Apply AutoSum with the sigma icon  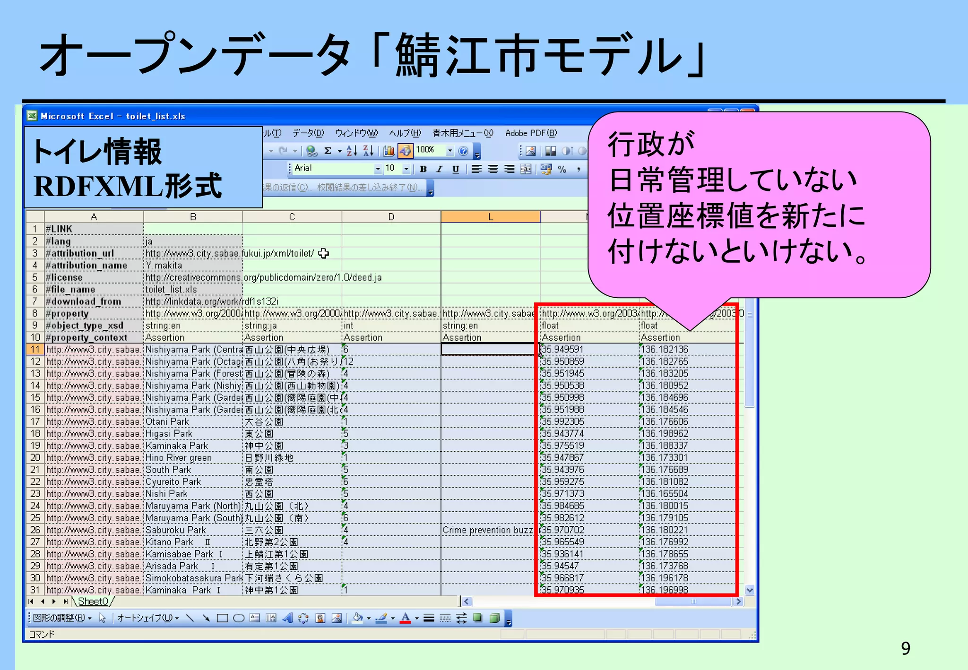point(328,151)
